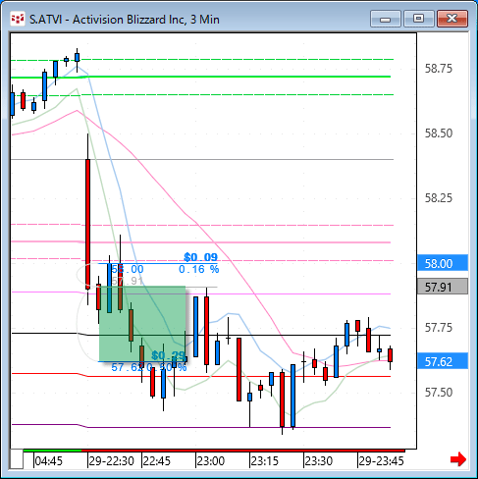Screen dimensions: 478x479
Task: Maximize the S.ATVI chart window
Action: [418, 19]
